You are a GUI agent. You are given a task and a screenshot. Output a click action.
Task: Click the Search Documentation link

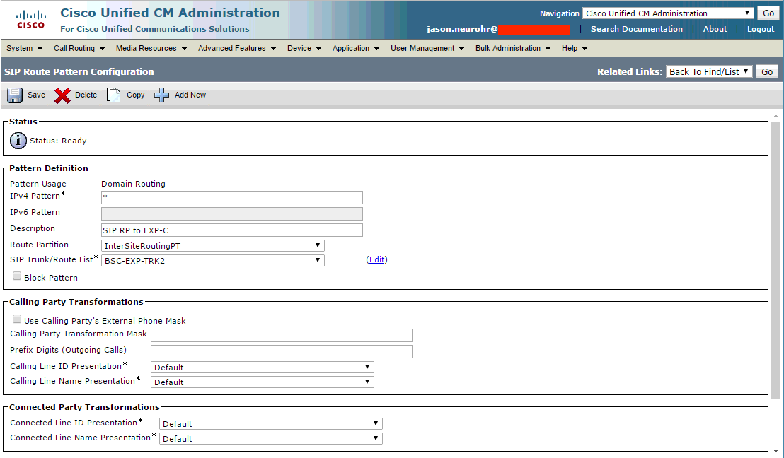pos(637,29)
